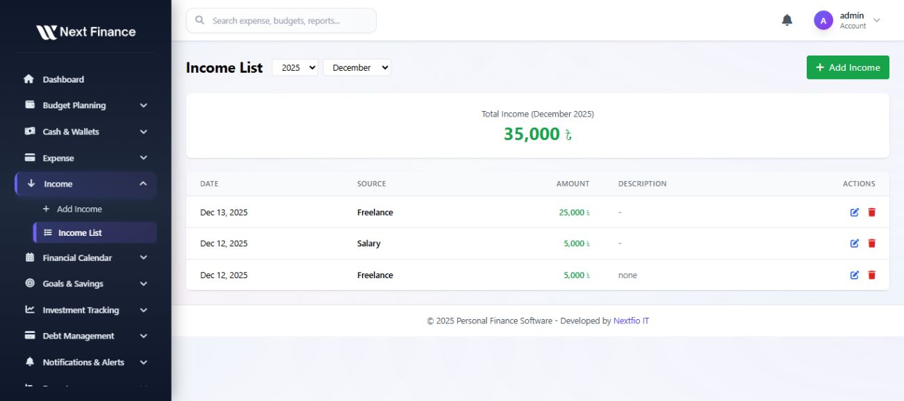904x401 pixels.
Task: Delete the Salary income entry
Action: [871, 244]
